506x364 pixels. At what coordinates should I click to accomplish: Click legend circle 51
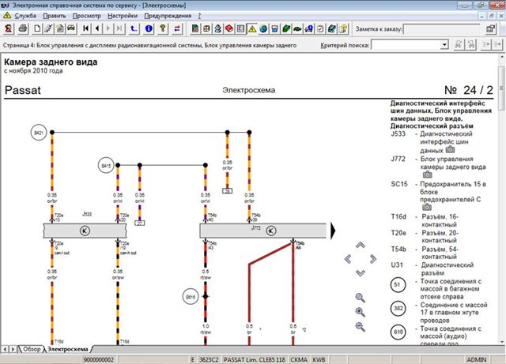(398, 285)
